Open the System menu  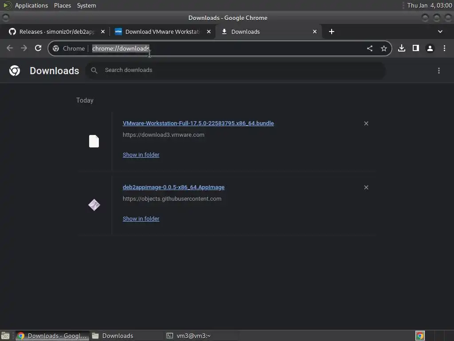(86, 5)
